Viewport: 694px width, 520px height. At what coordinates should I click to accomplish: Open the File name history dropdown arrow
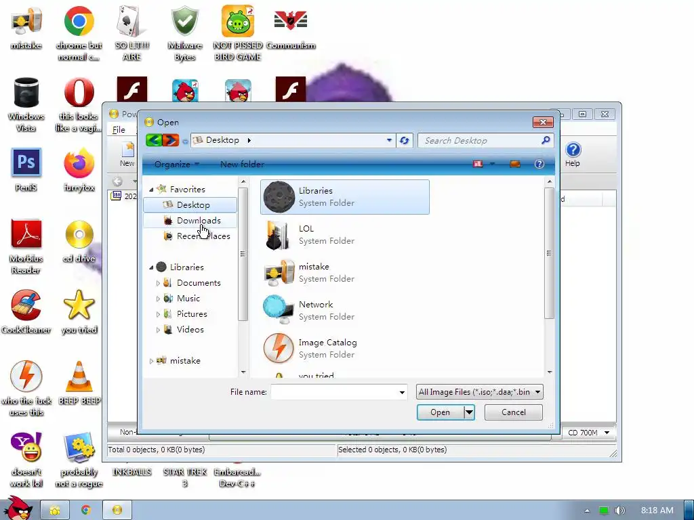(x=402, y=392)
